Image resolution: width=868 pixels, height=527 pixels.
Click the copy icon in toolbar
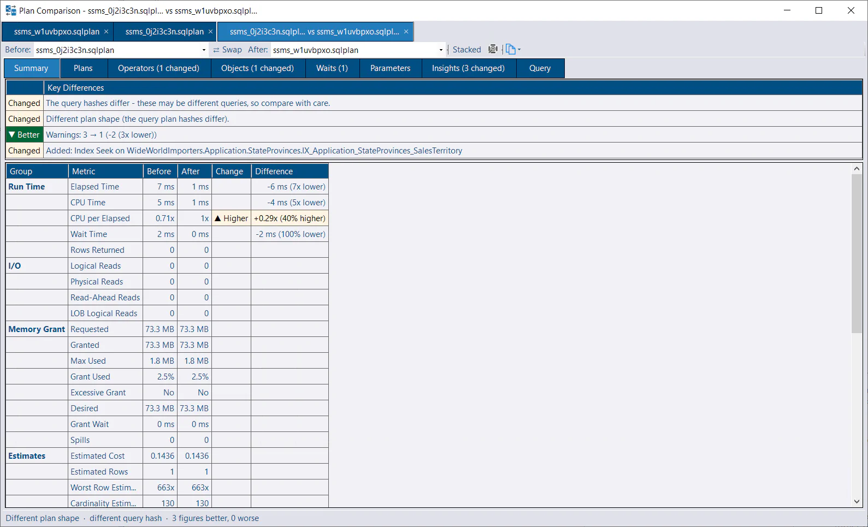tap(510, 49)
